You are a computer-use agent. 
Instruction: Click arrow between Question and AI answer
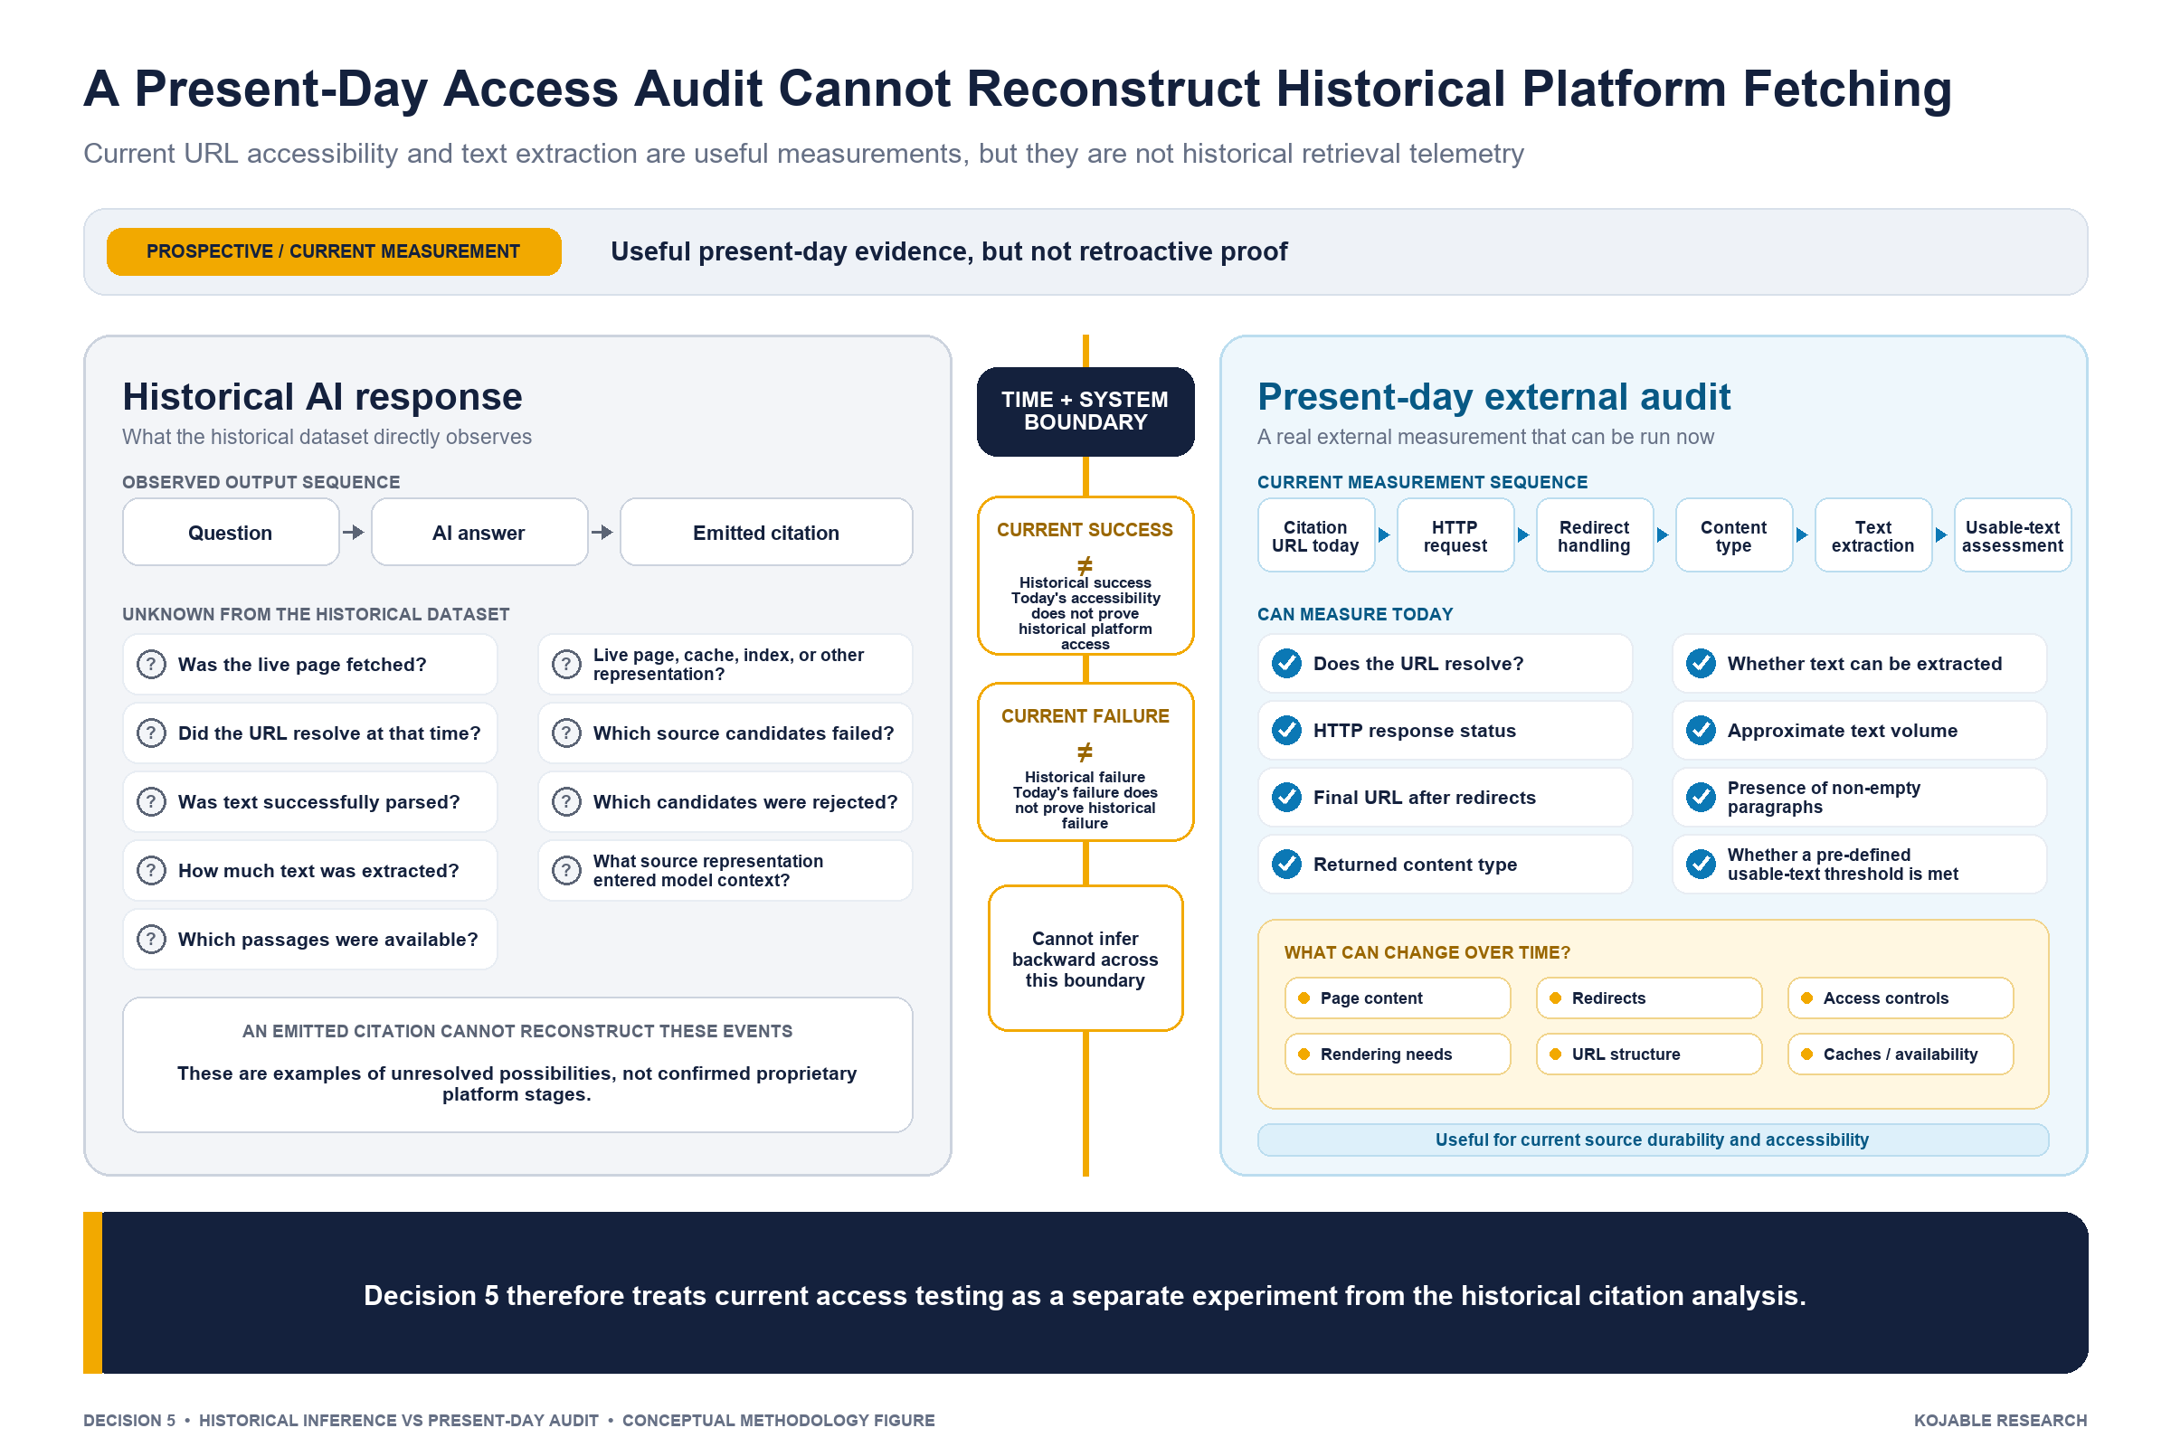point(354,533)
